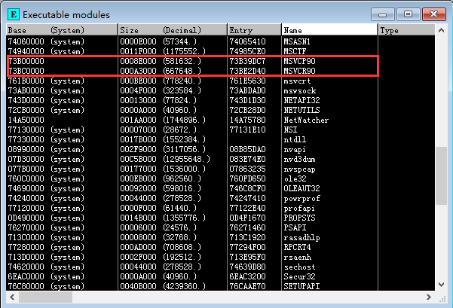Sort modules by the Entry column header
This screenshot has height=308, width=453.
pyautogui.click(x=255, y=30)
